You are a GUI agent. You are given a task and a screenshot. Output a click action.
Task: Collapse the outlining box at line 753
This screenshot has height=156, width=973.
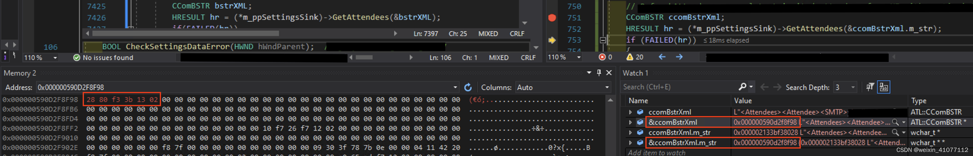point(603,40)
